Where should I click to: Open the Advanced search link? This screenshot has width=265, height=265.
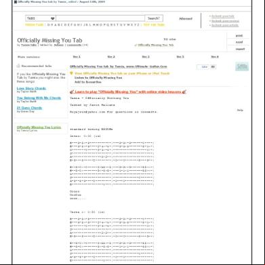[x=186, y=19]
